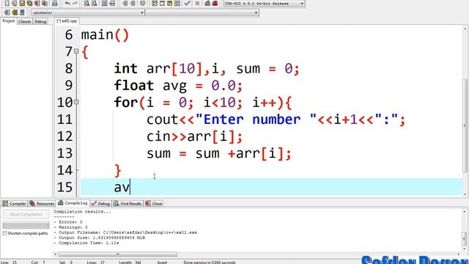Click the editor vertical scrollbar

(465, 125)
